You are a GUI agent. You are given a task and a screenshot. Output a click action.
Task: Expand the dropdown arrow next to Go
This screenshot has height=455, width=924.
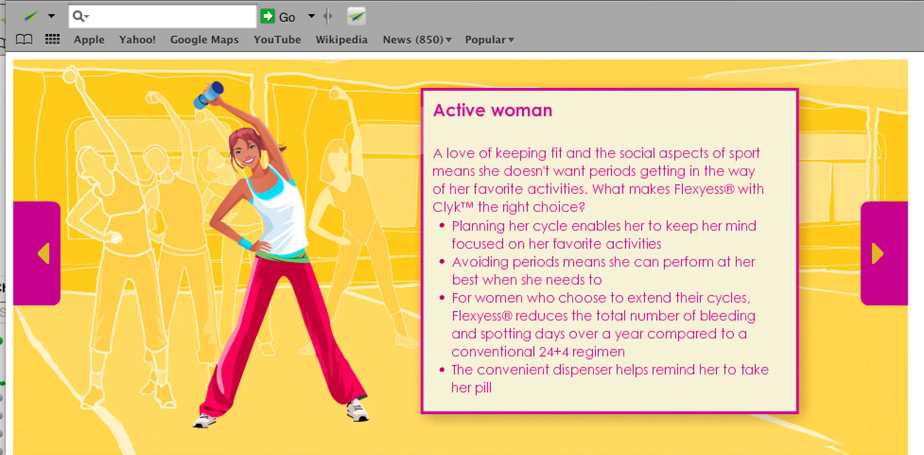point(311,16)
